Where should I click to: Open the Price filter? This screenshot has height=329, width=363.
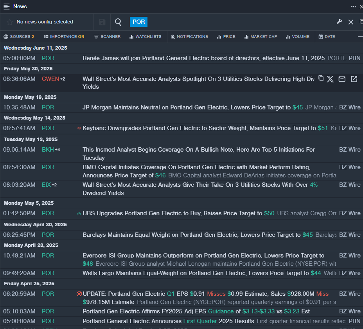tap(226, 36)
